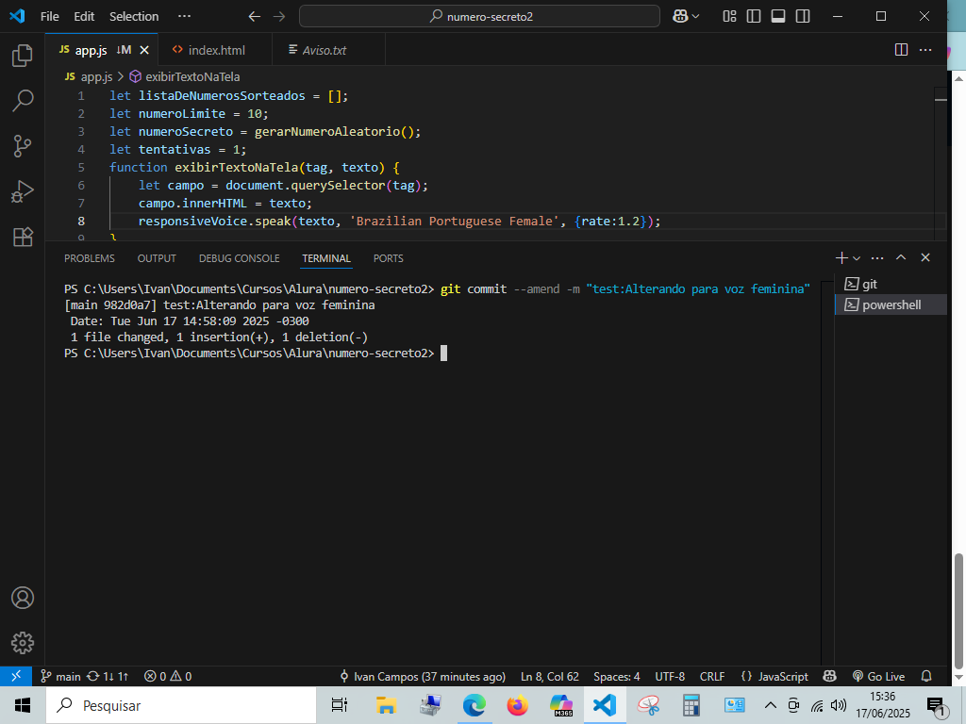Click the editor minimap scrollbar
This screenshot has height=724, width=966.
click(x=941, y=163)
